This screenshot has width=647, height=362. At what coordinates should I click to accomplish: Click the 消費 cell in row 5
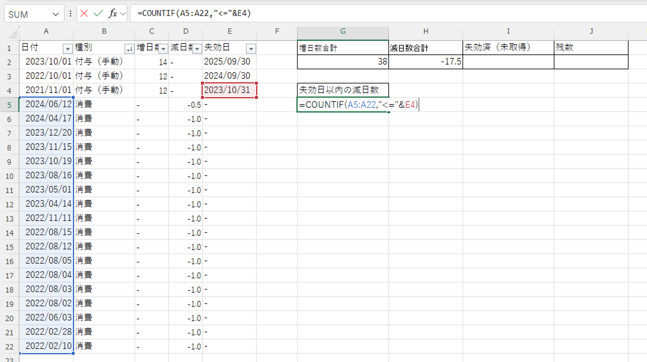[104, 105]
